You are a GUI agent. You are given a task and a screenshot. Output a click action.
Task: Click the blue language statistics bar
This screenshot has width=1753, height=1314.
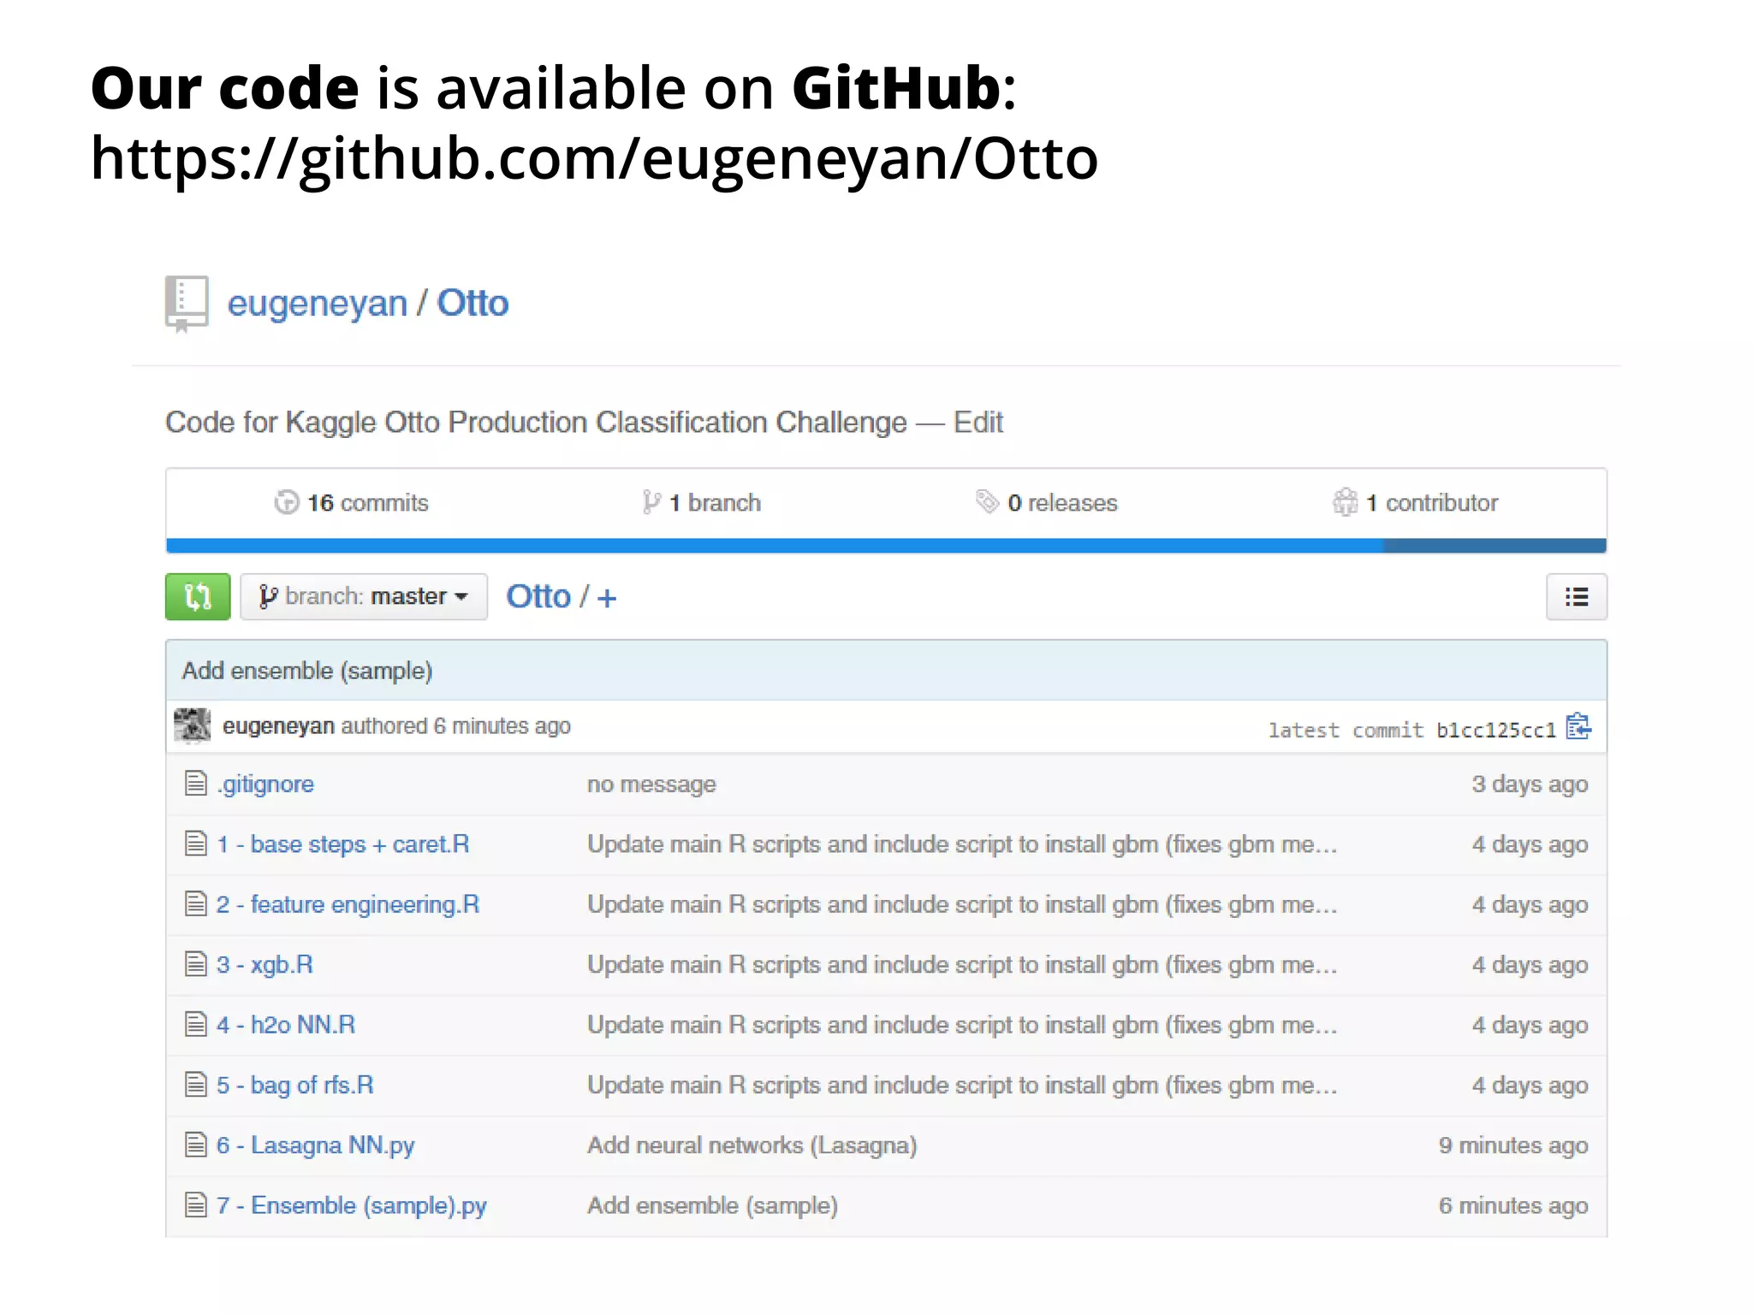pos(886,546)
